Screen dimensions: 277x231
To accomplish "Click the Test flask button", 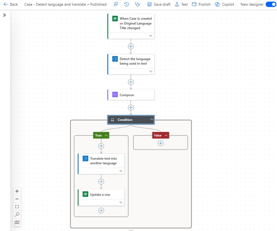I will pos(181,4).
